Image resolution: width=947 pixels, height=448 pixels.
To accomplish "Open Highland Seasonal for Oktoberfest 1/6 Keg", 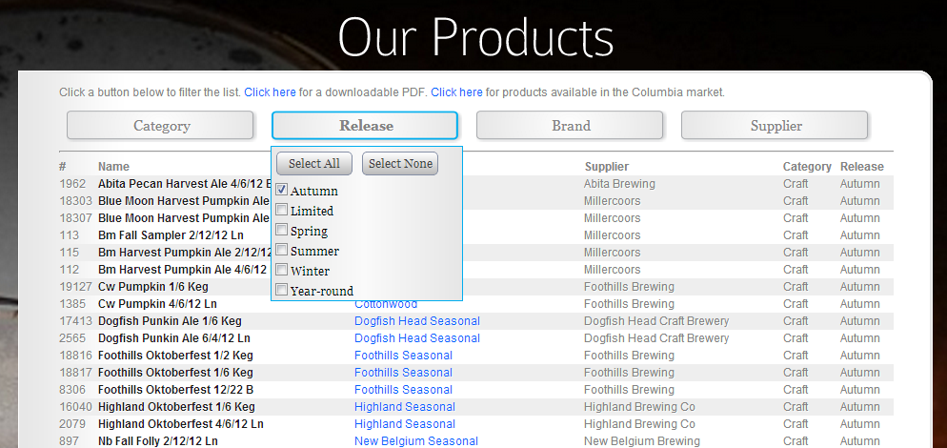I will (x=405, y=407).
